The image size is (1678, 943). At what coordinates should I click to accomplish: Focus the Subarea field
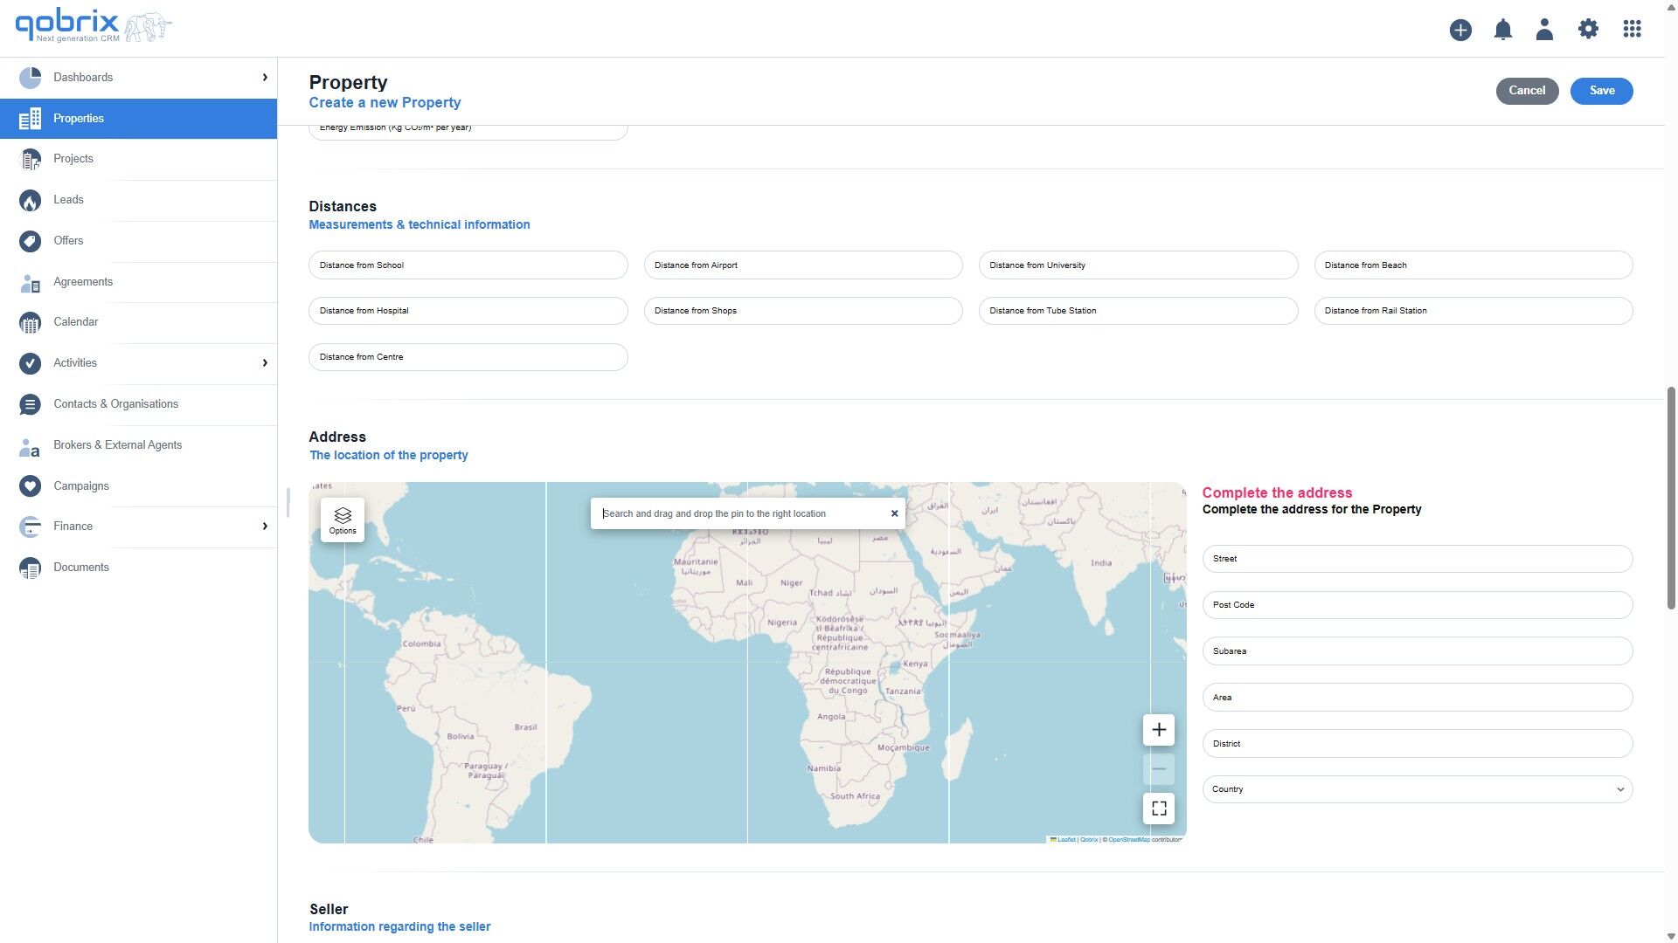(x=1417, y=651)
